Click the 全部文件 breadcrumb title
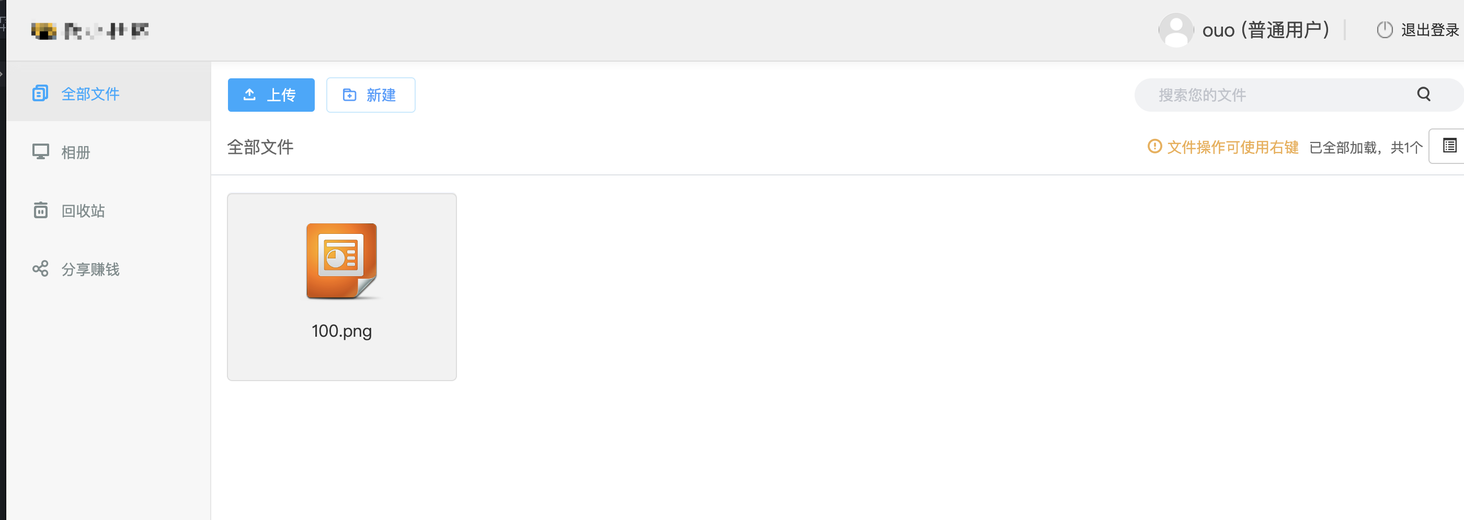1464x520 pixels. [260, 147]
